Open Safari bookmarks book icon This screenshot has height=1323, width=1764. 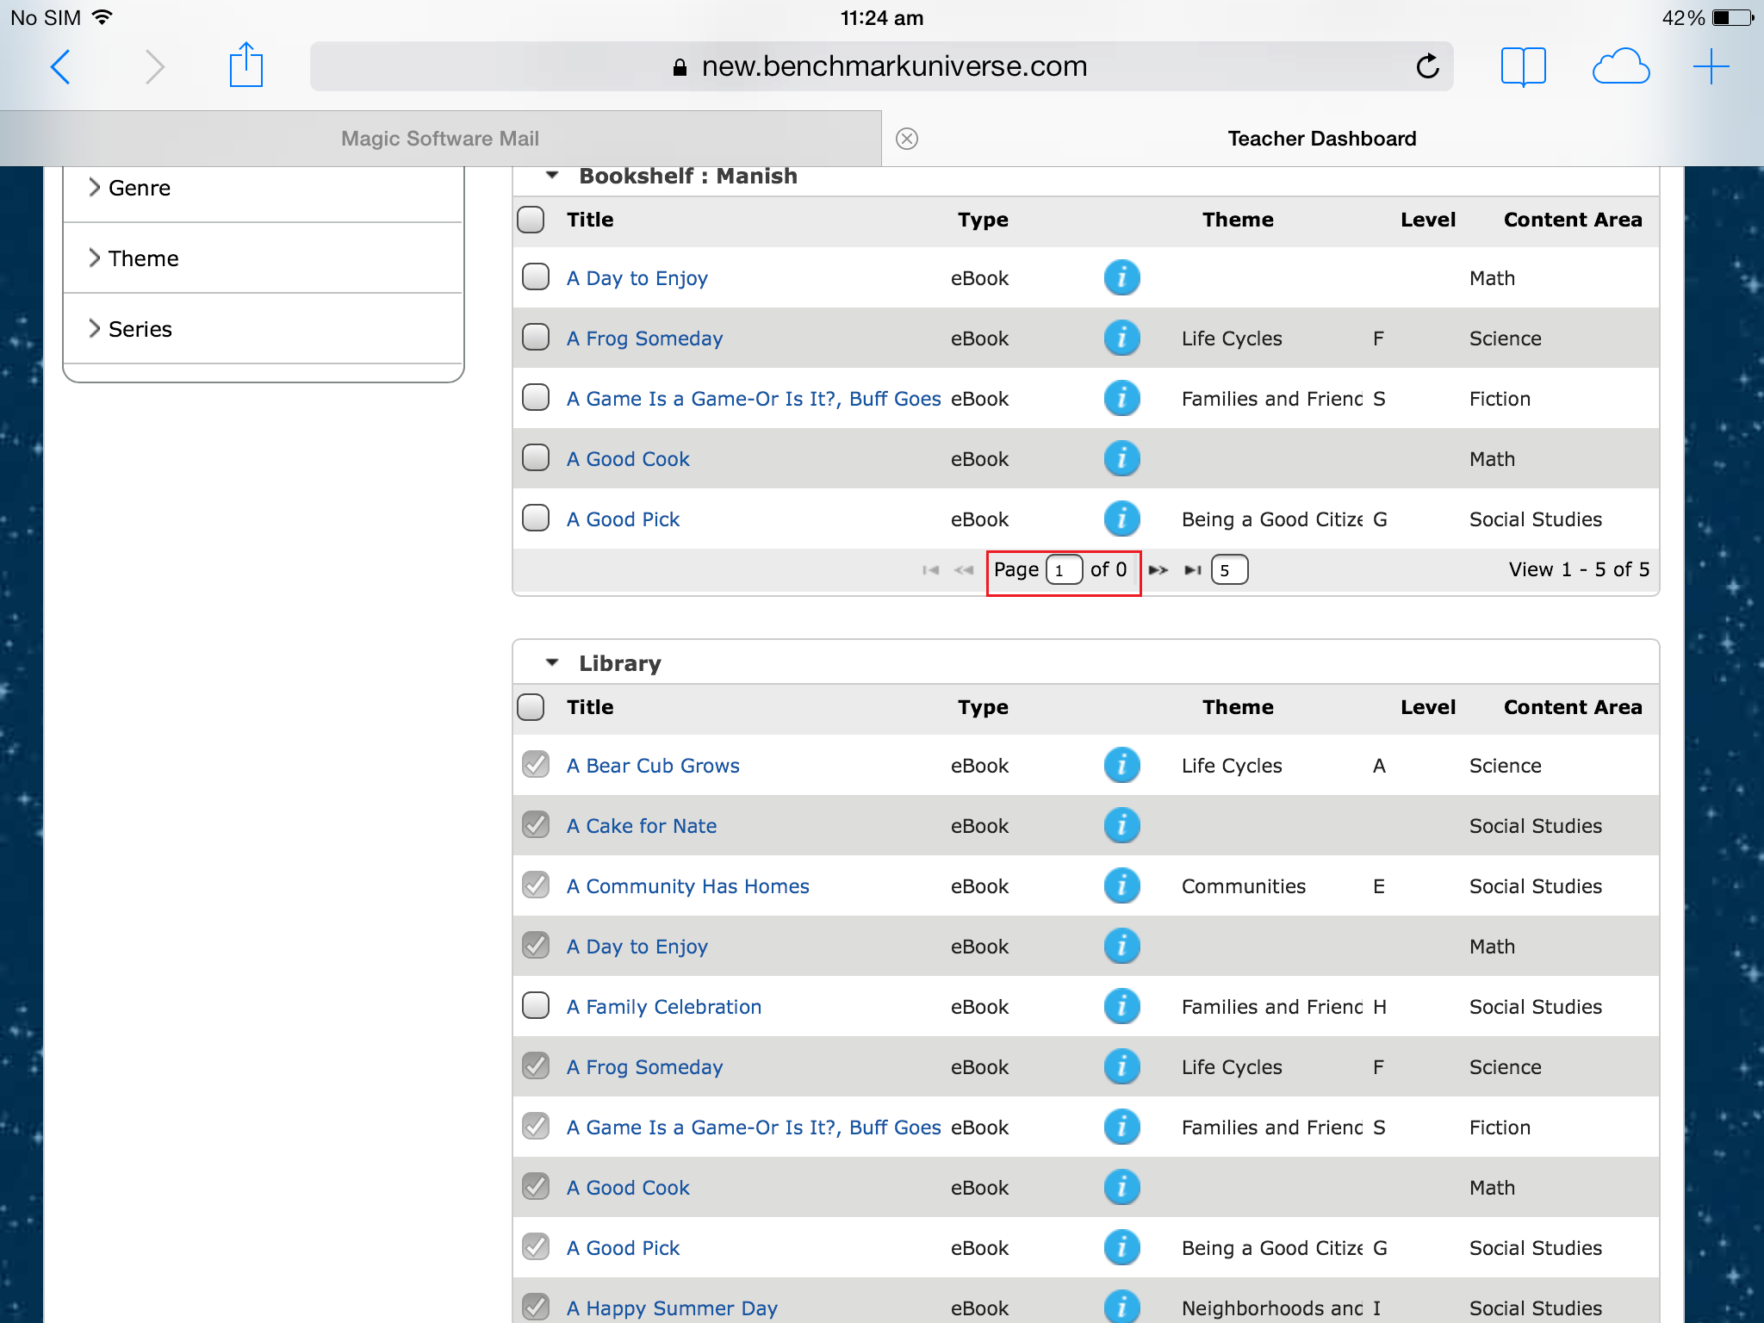coord(1523,66)
